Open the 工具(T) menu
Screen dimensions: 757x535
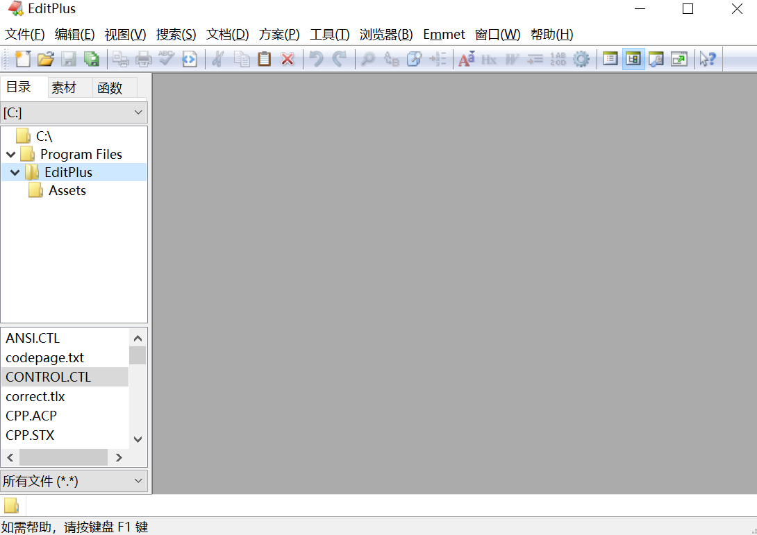pyautogui.click(x=330, y=34)
